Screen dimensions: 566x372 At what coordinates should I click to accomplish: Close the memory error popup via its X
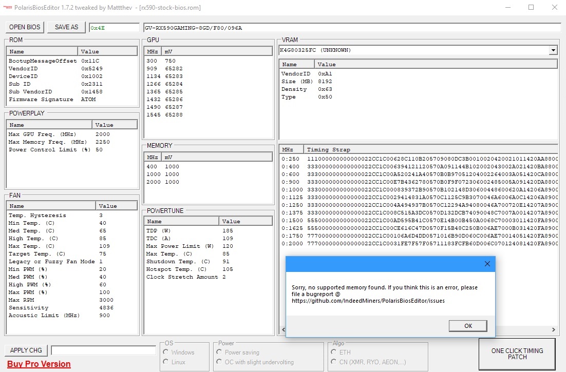pos(487,263)
